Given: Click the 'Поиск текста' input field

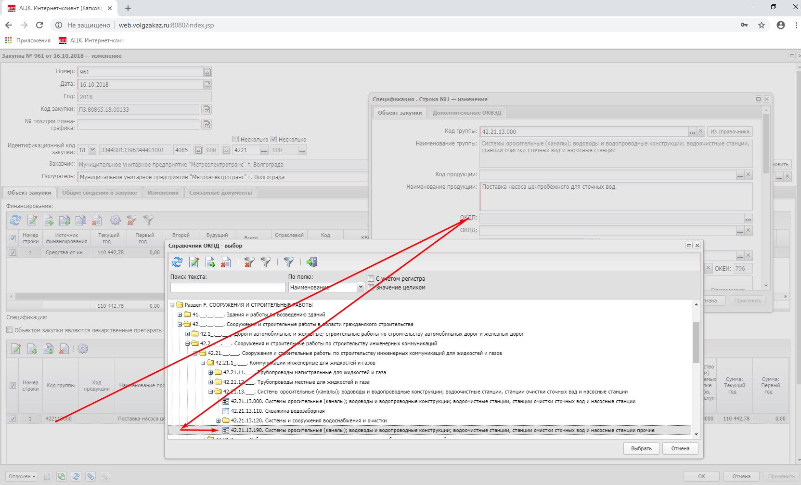Looking at the screenshot, I should pyautogui.click(x=228, y=287).
